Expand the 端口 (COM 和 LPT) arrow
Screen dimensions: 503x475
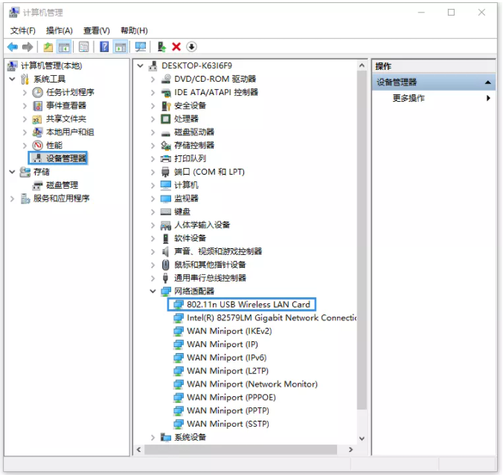tap(153, 172)
